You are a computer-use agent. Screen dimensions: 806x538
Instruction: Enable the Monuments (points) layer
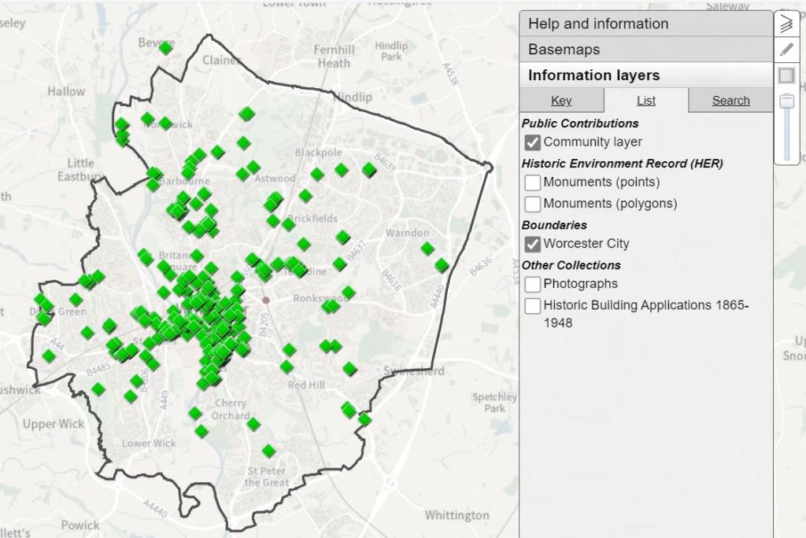(x=533, y=182)
